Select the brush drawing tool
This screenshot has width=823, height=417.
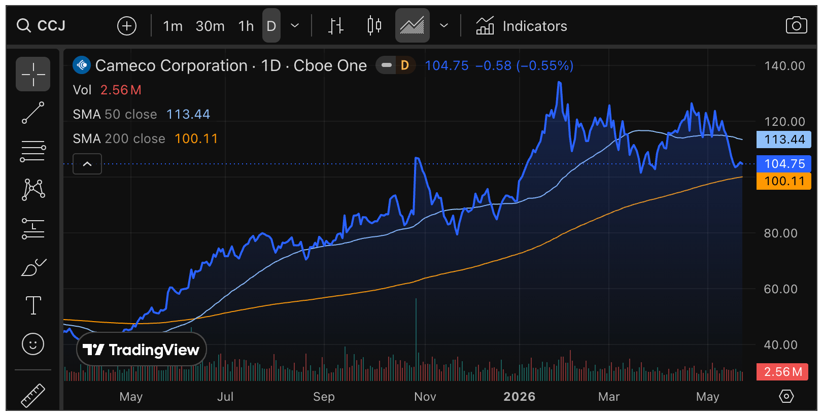pos(33,267)
